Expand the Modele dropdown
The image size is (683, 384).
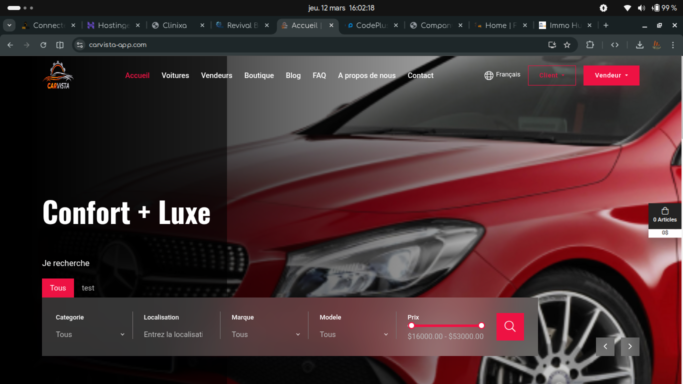click(354, 334)
